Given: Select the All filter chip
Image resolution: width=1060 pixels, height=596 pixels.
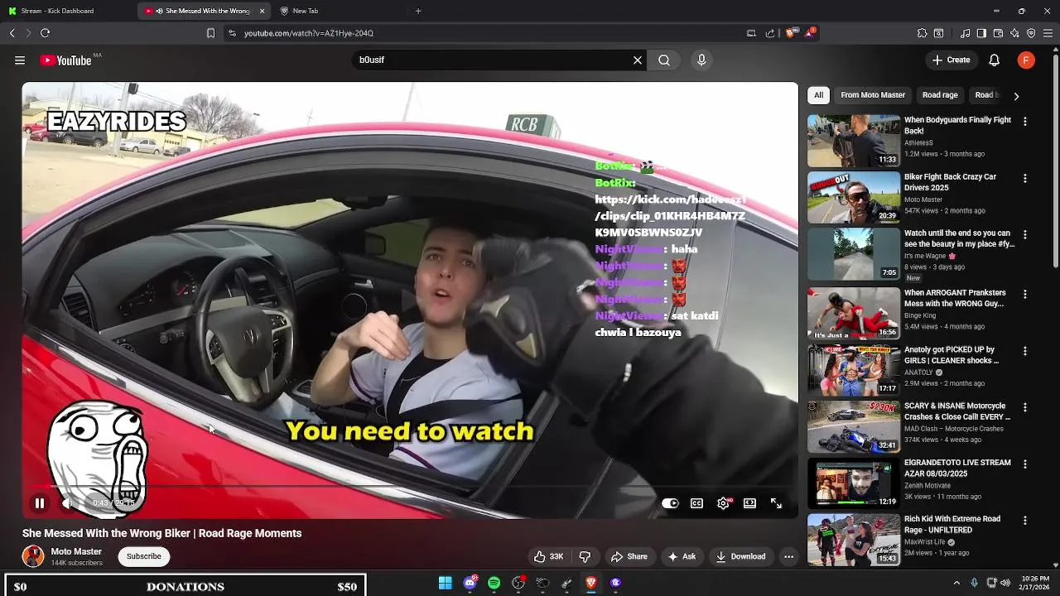Looking at the screenshot, I should (x=818, y=95).
